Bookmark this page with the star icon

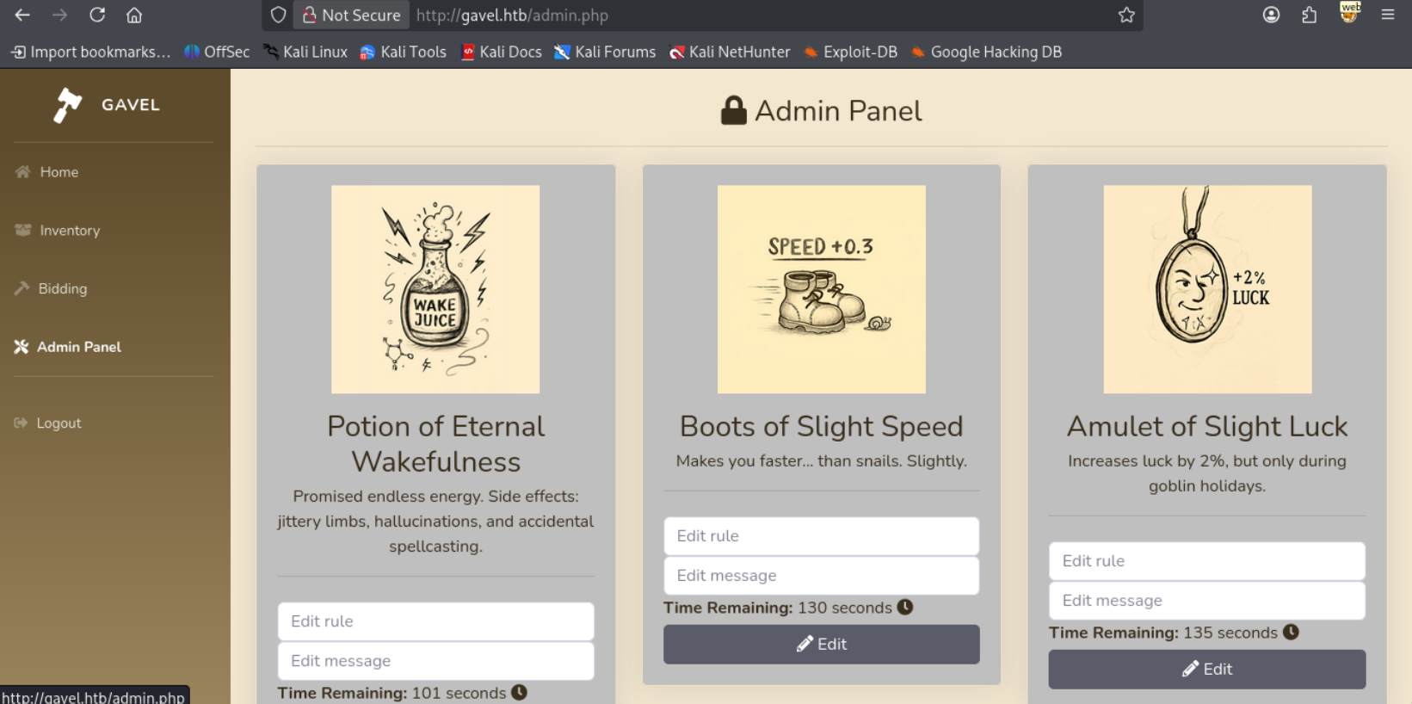1126,15
